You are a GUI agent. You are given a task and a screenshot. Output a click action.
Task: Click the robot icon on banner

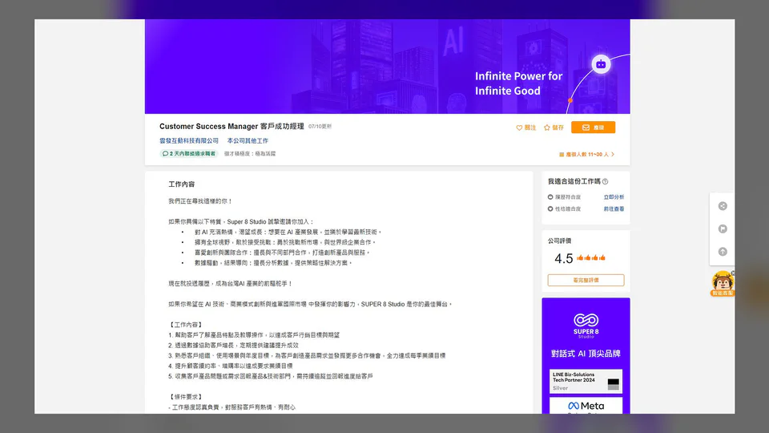pos(601,64)
